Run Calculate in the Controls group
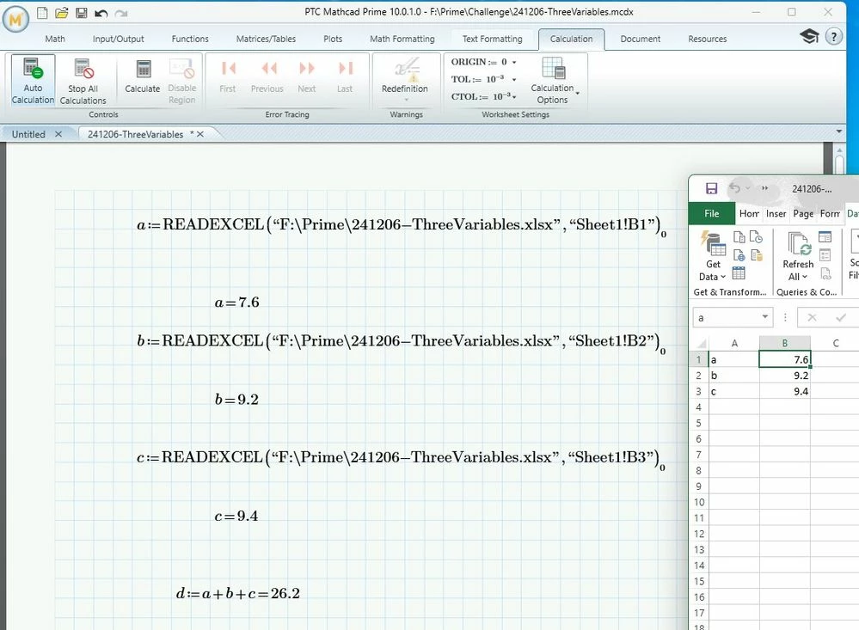This screenshot has height=630, width=859. (143, 76)
